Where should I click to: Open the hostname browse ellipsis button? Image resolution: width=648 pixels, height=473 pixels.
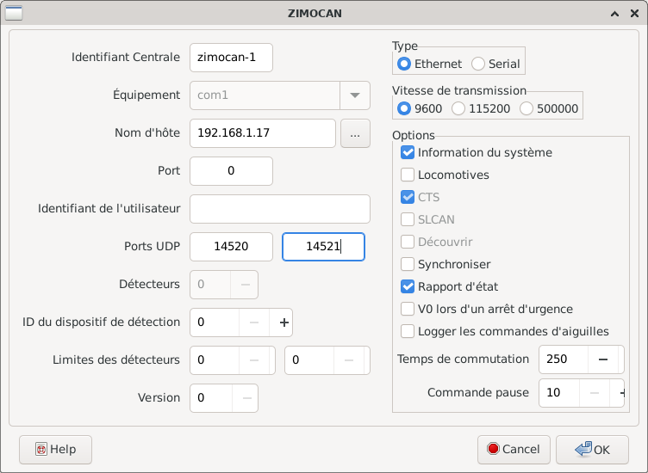pos(355,133)
